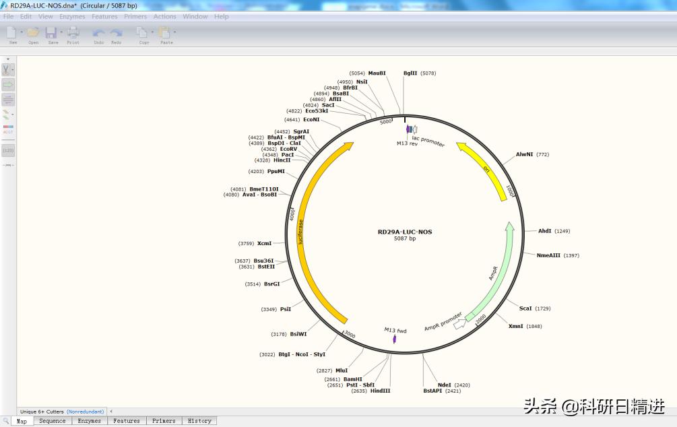Screen dimensions: 677x427
Task: Select the show enzymes scissors icon
Action: (x=6, y=69)
